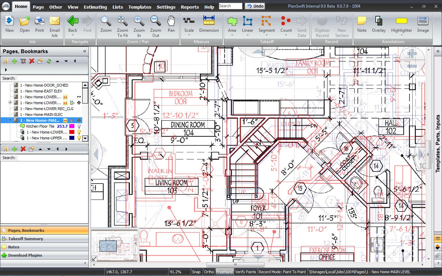Pick the Dimension measure tool
This screenshot has width=442, height=276.
click(x=209, y=24)
